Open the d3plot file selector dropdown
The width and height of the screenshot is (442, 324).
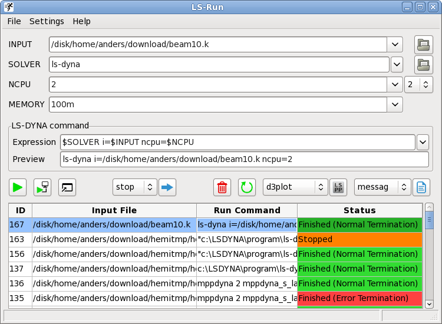[321, 187]
